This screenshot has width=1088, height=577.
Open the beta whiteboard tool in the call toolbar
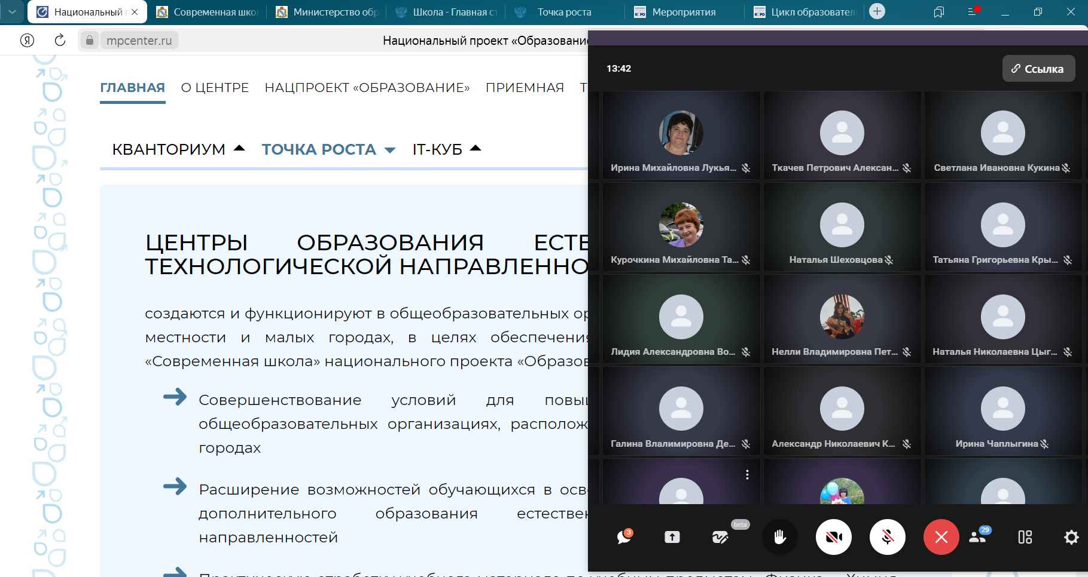point(720,537)
